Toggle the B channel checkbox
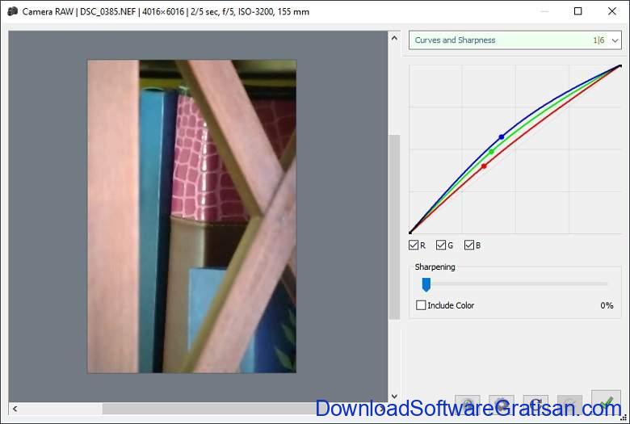 coord(469,246)
